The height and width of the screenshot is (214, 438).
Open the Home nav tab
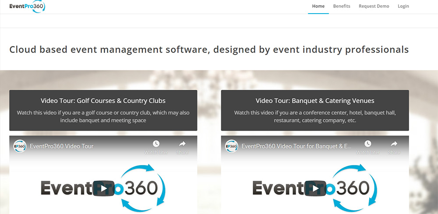pos(318,6)
